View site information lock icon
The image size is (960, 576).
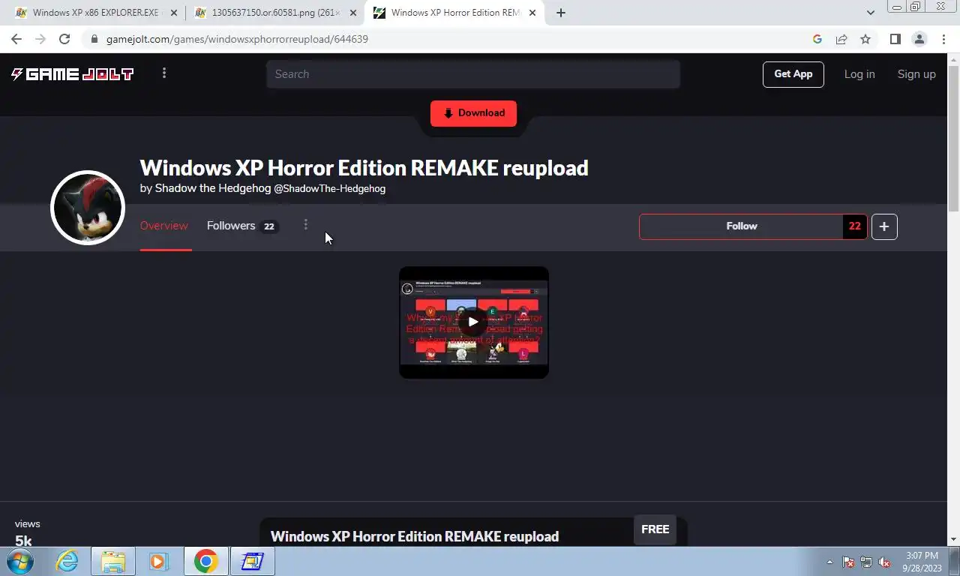pyautogui.click(x=93, y=39)
